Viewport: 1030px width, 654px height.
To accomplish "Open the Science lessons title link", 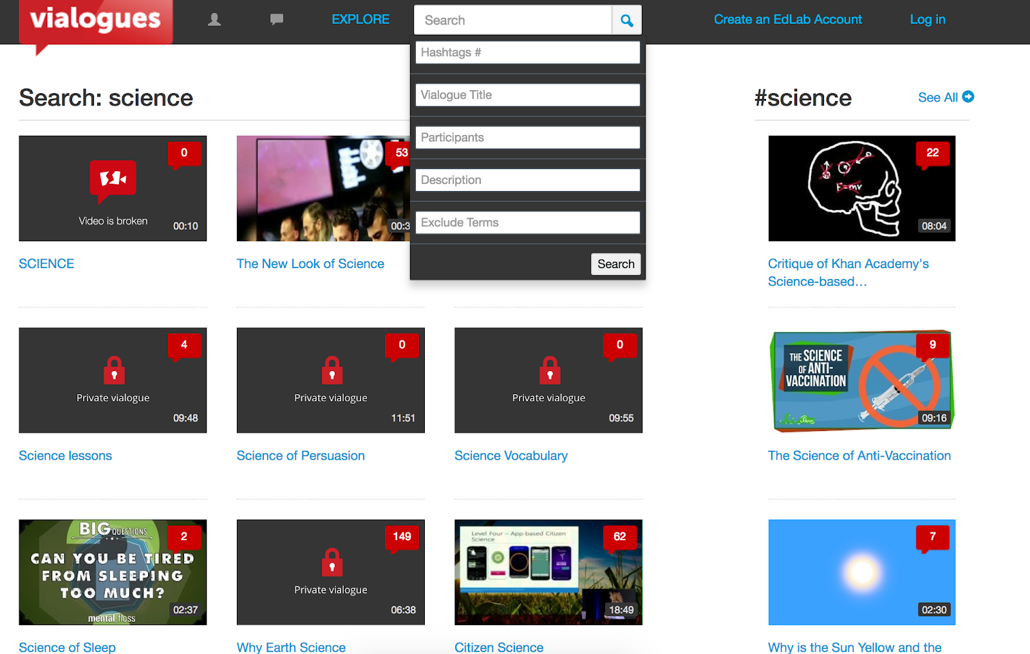I will pos(65,455).
